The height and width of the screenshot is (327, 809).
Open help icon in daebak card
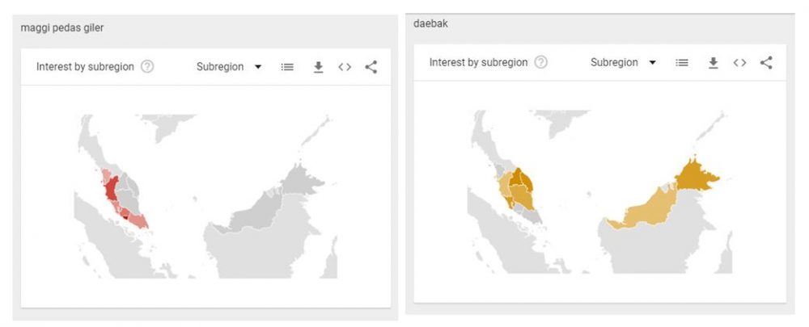(540, 62)
